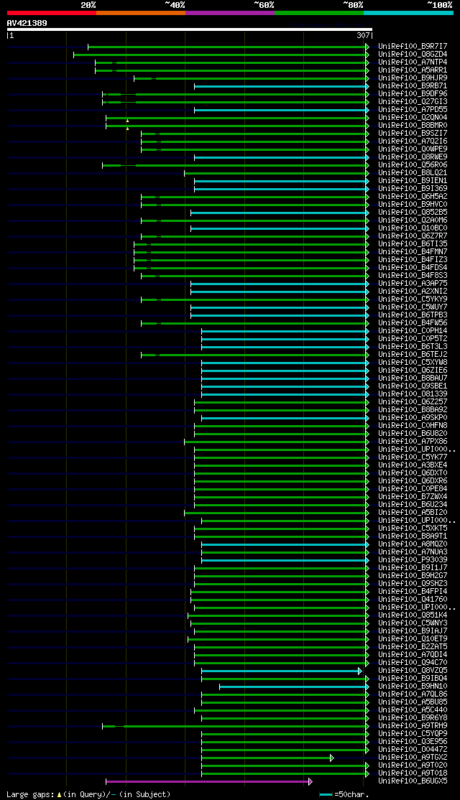
Task: Follow the UniRef100_A5ARR1 link
Action: [413, 70]
